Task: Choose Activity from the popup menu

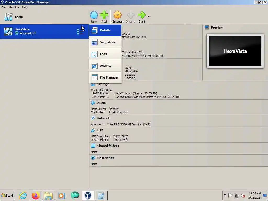Action: (105, 66)
